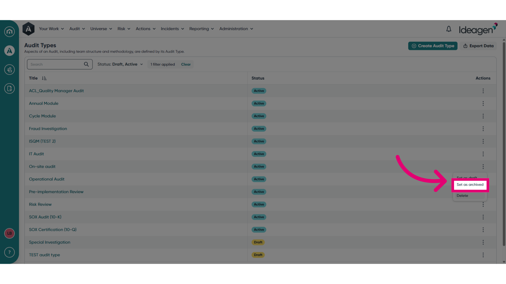This screenshot has height=284, width=506.
Task: Click the Create Audit Type button
Action: (x=433, y=46)
